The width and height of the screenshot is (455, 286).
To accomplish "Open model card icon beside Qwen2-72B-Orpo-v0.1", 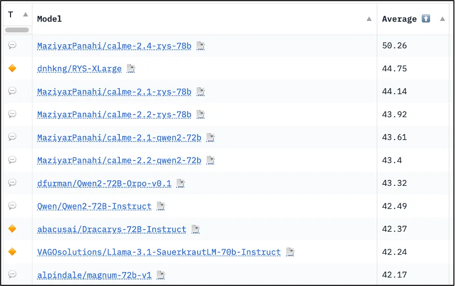I will pyautogui.click(x=181, y=183).
